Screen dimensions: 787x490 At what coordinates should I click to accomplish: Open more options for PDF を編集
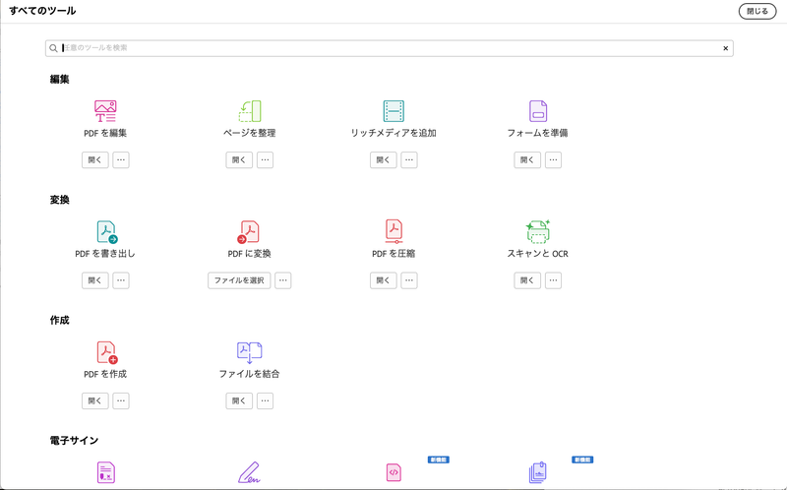[120, 160]
